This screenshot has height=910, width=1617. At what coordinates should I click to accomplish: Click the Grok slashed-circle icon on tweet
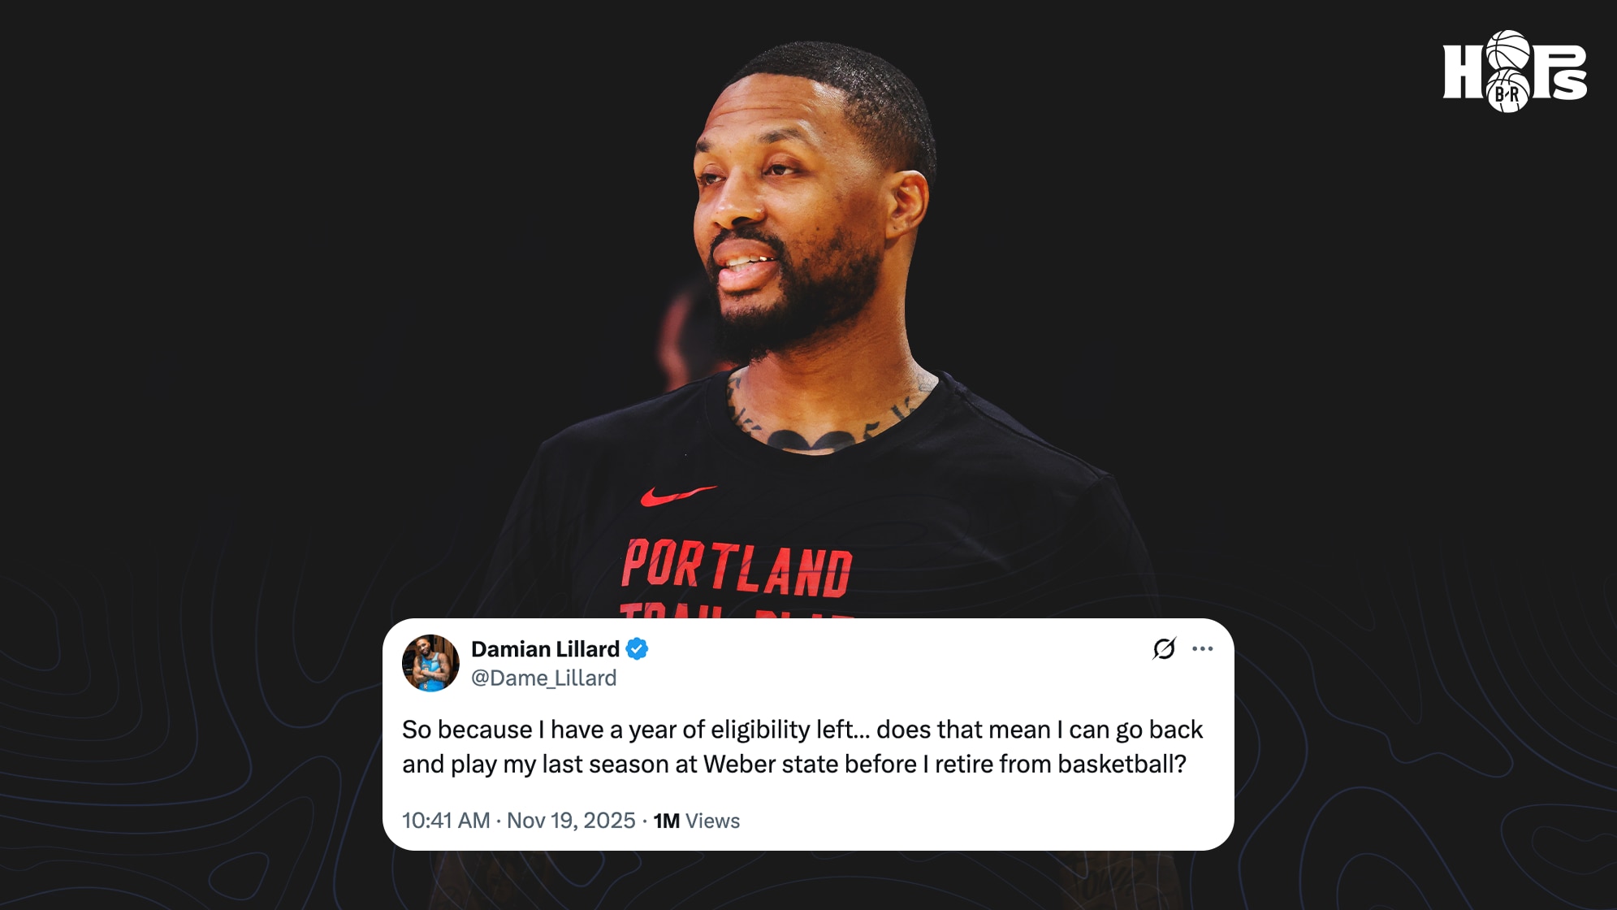(x=1164, y=648)
